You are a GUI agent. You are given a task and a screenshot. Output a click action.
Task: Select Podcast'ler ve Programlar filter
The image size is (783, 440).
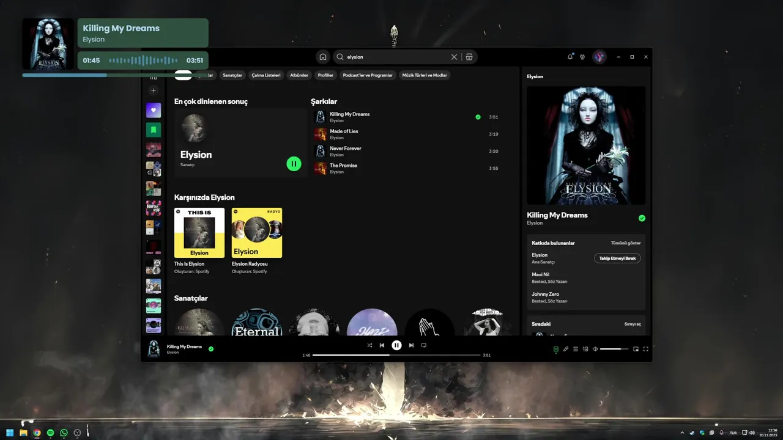click(368, 75)
